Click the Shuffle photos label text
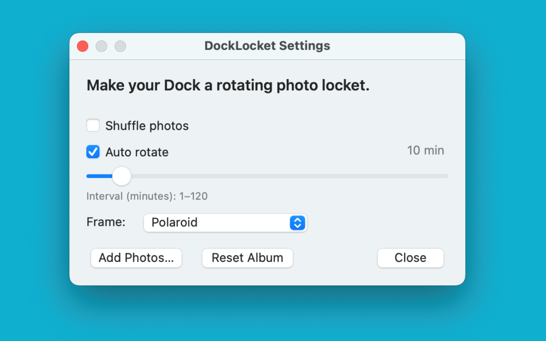Viewport: 546px width, 341px height. tap(147, 125)
